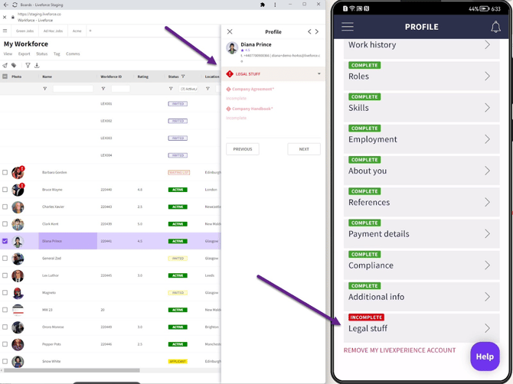
Task: Open the Tag menu
Action: pos(57,54)
